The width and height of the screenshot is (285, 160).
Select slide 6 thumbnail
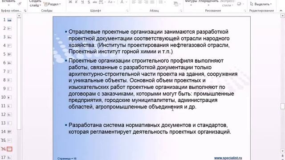click(9, 63)
